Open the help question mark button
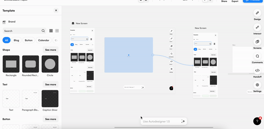The width and height of the screenshot is (264, 129). pyautogui.click(x=257, y=121)
